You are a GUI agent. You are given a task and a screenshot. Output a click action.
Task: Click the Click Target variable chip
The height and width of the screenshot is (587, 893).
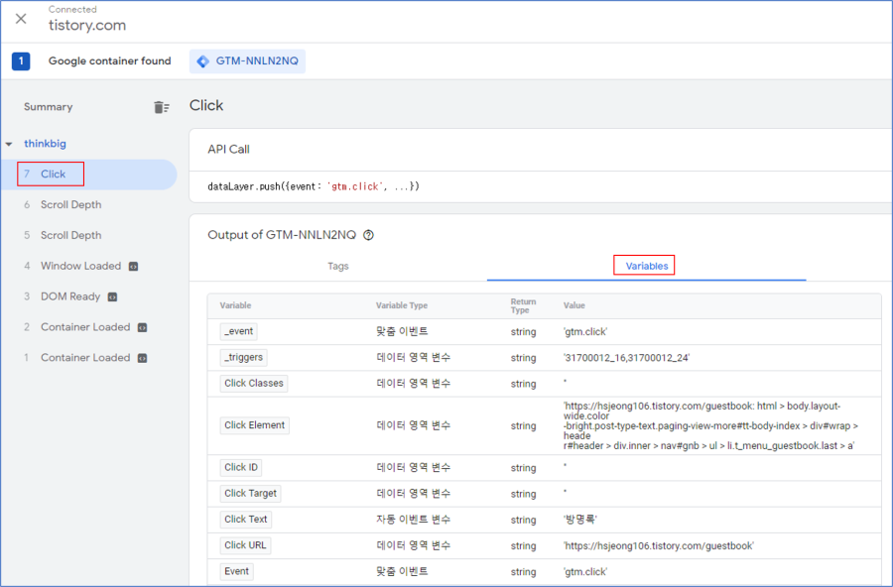[251, 494]
